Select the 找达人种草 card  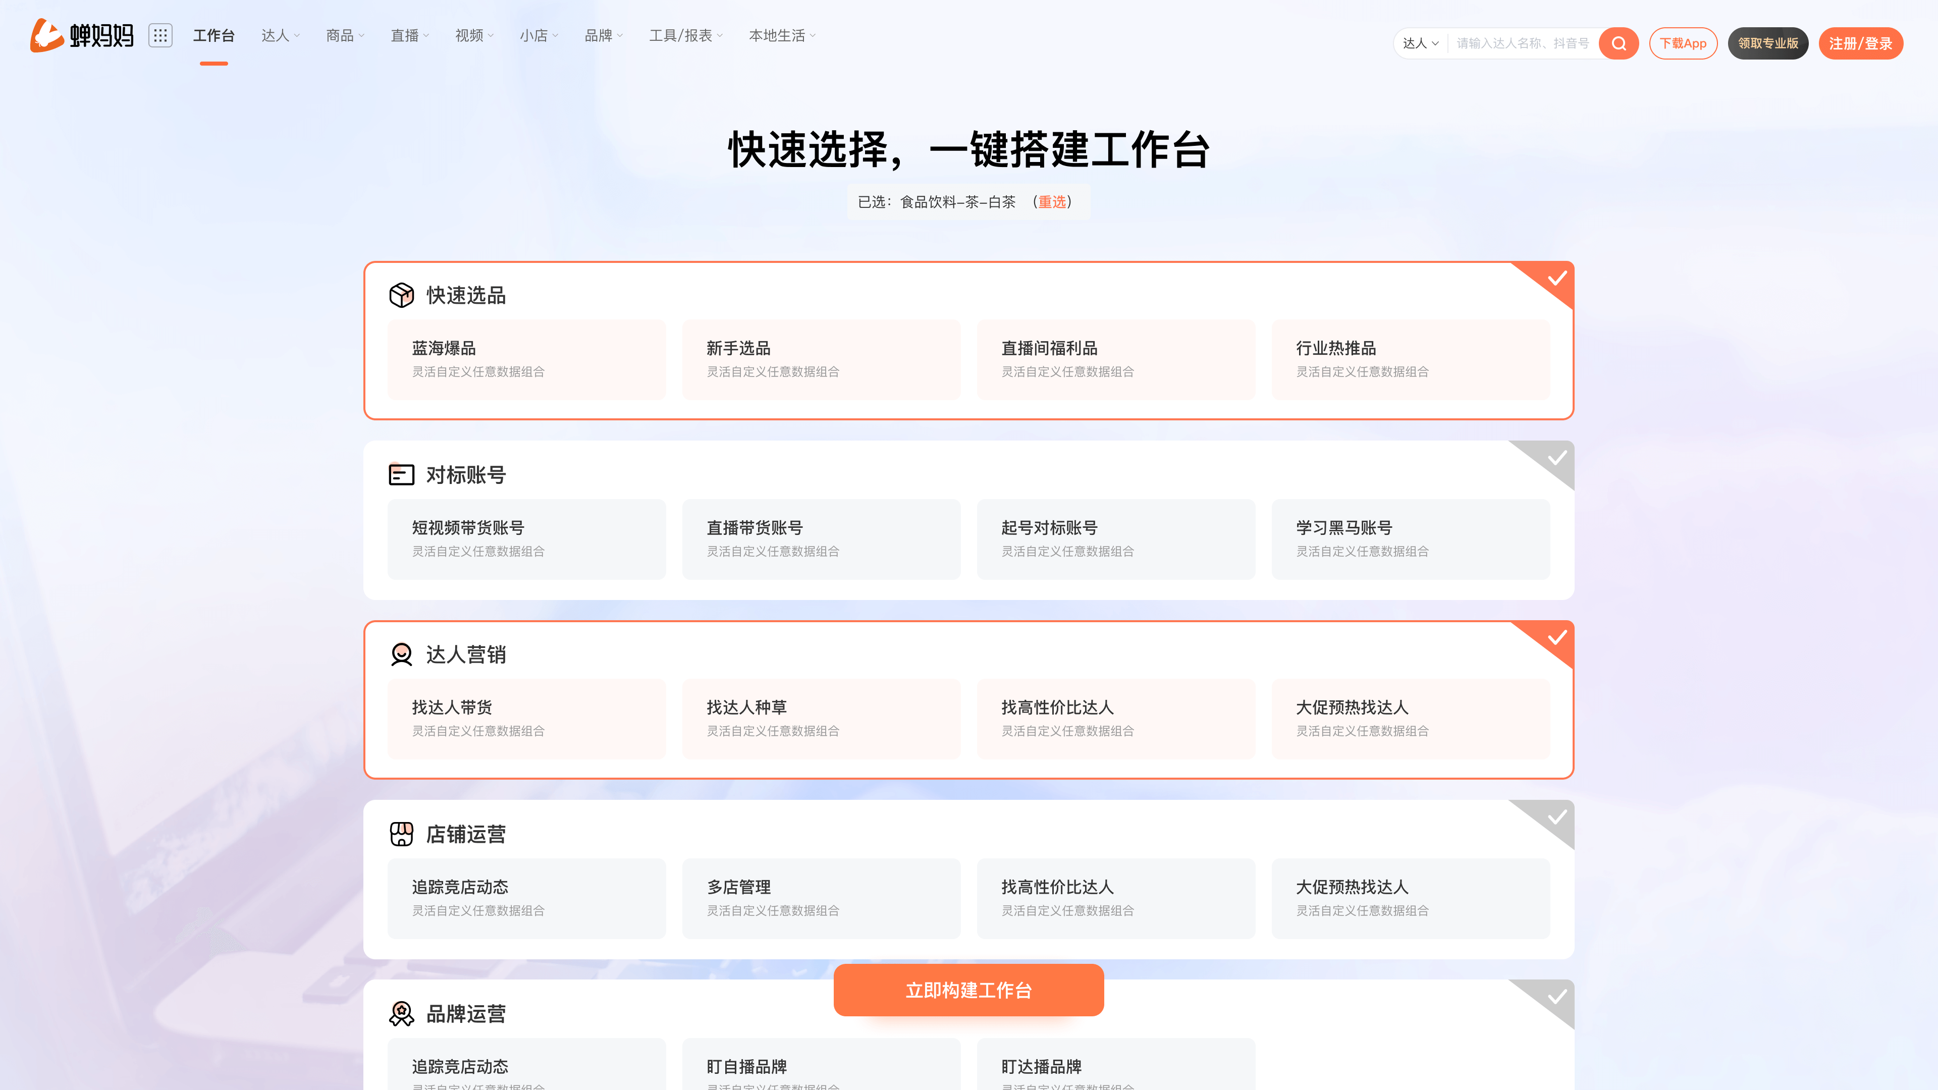click(x=822, y=719)
